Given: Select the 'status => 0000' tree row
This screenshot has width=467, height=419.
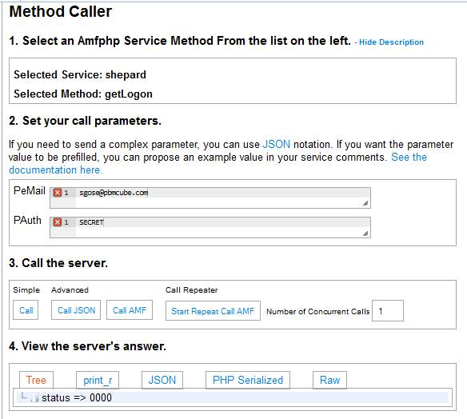Looking at the screenshot, I should pyautogui.click(x=233, y=398).
